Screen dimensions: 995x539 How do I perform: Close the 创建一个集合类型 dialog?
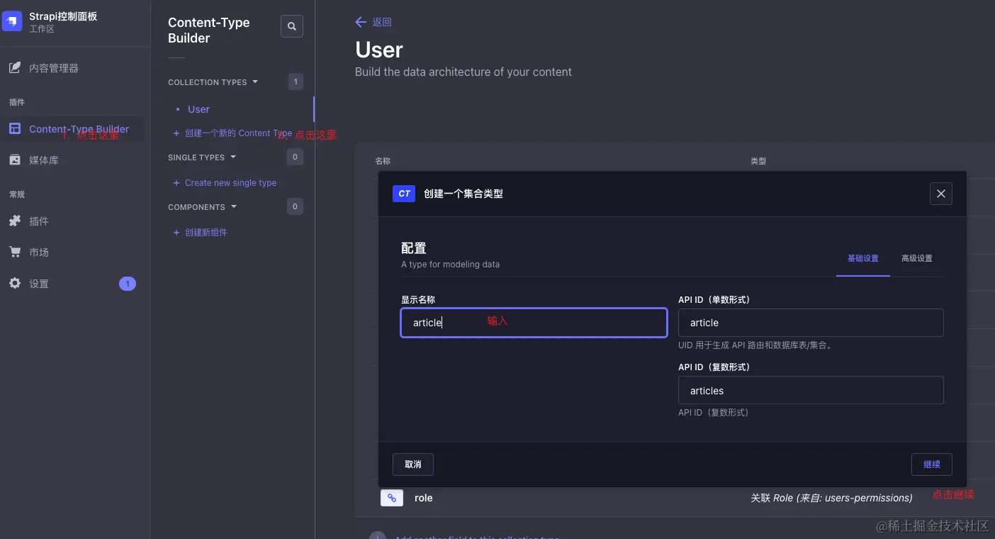pyautogui.click(x=940, y=194)
